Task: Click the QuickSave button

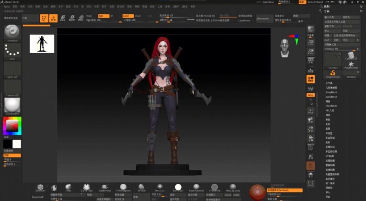Action: pyautogui.click(x=268, y=2)
